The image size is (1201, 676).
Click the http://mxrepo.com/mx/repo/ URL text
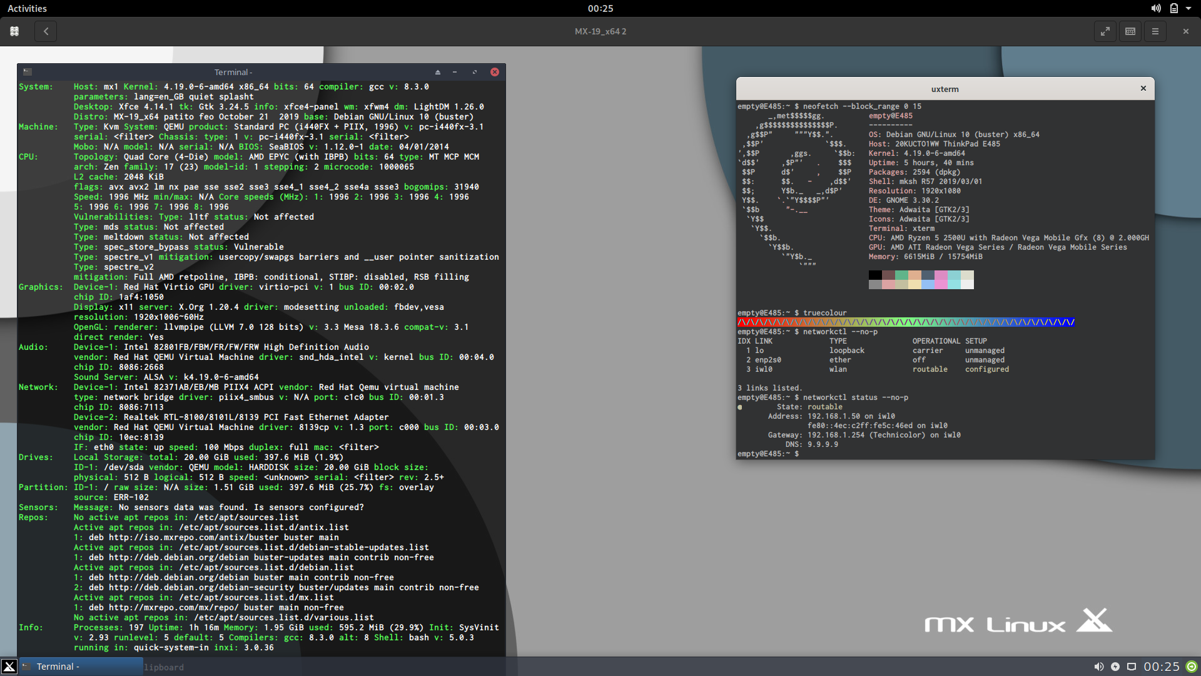point(174,608)
